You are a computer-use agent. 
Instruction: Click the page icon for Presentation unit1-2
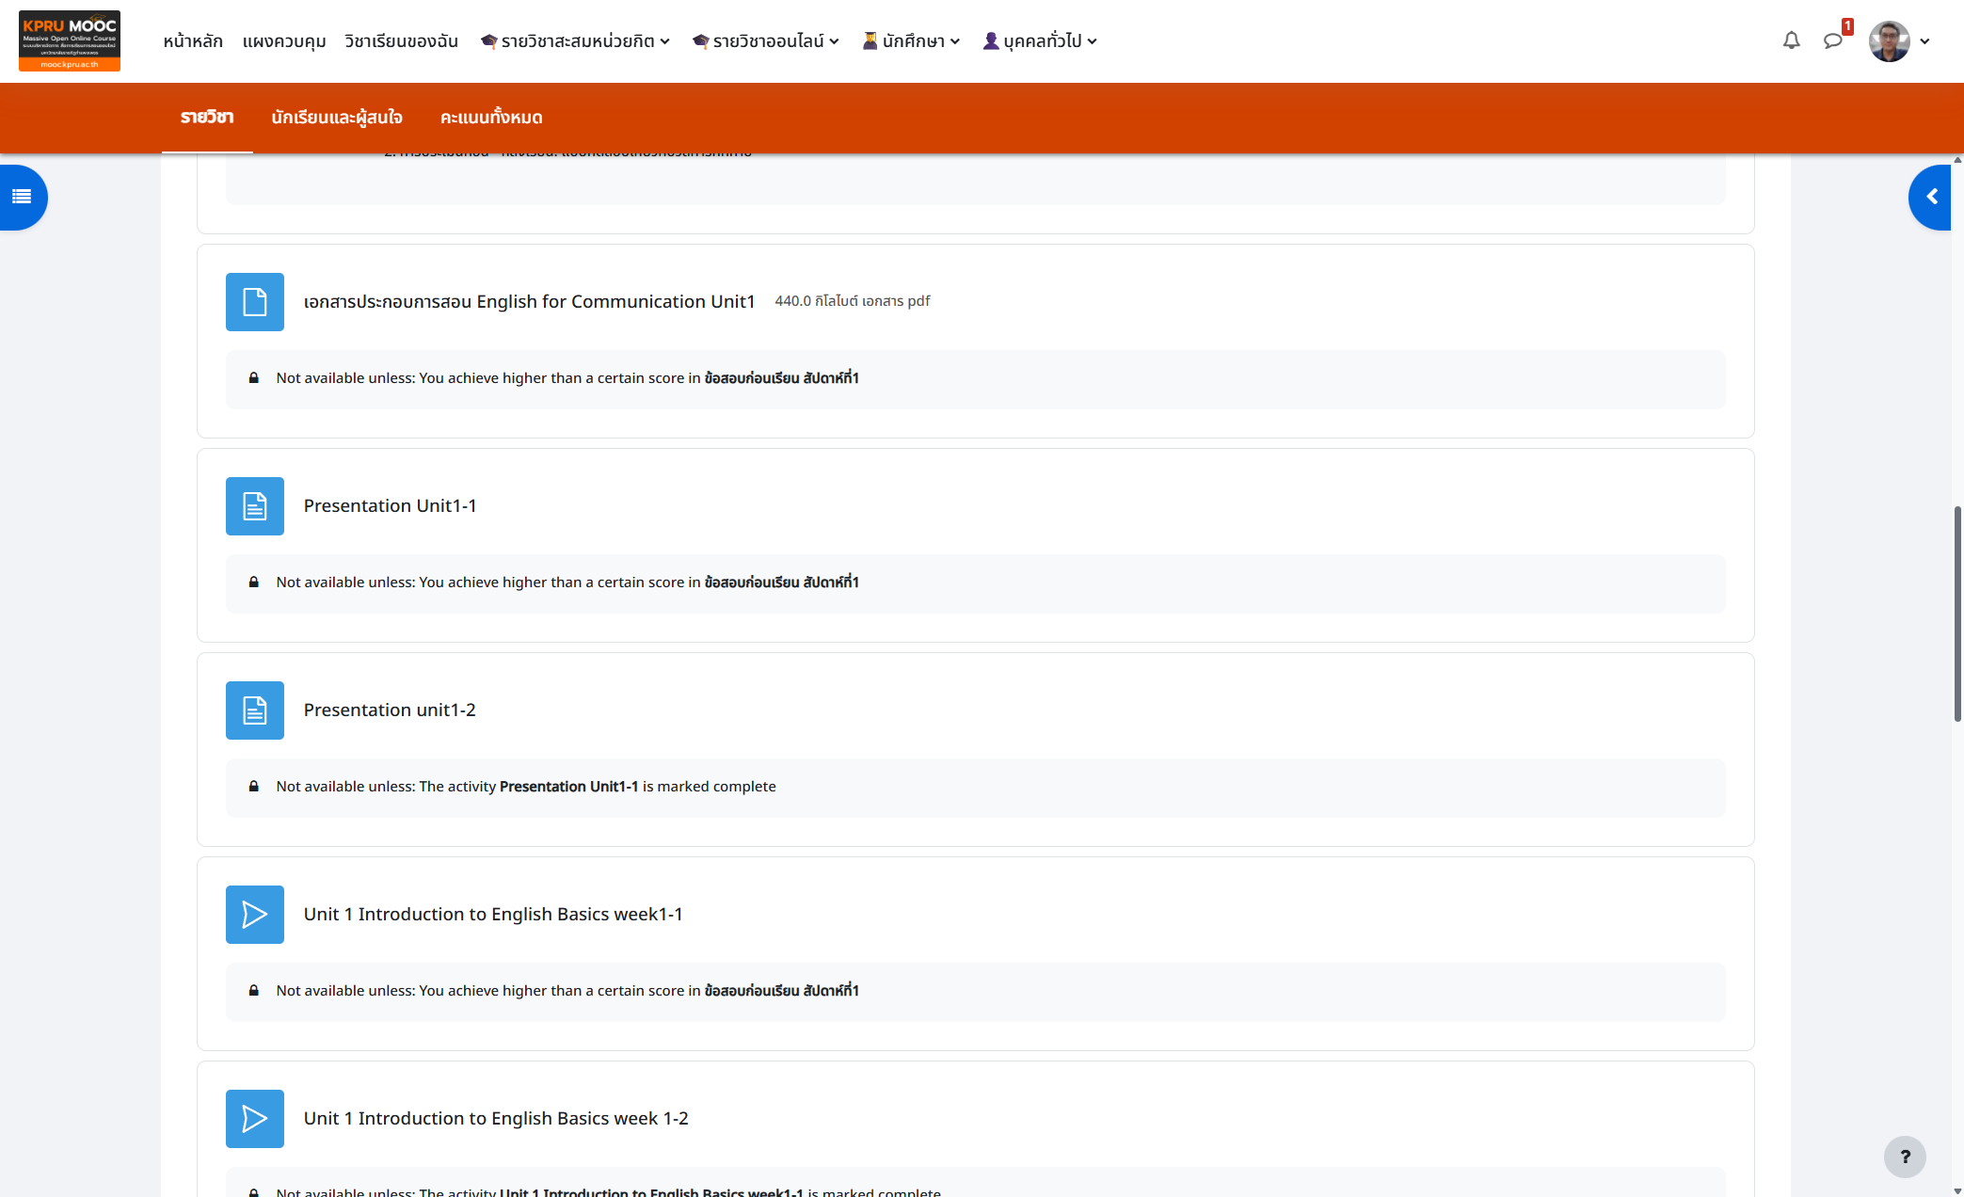[x=255, y=710]
